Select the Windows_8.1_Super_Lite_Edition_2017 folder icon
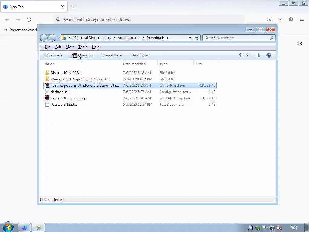 47,79
